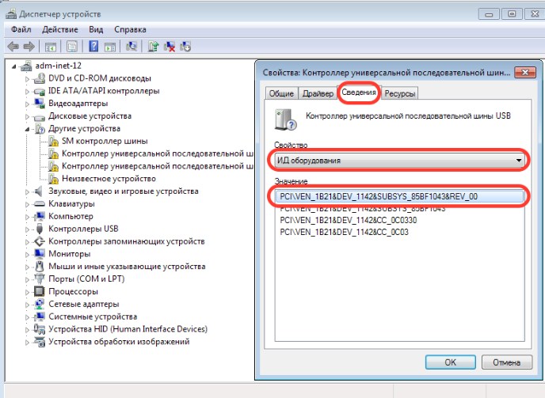Select the hardware ID ending CC_0C0330
545x398 pixels.
pos(349,220)
